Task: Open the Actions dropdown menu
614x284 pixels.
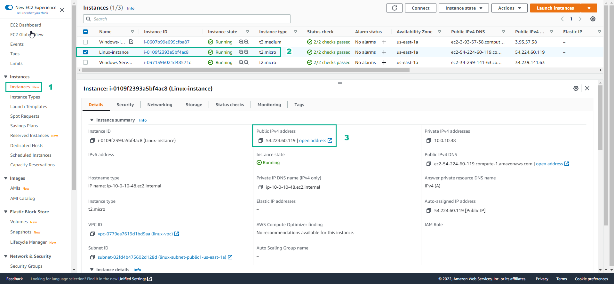Action: 509,8
